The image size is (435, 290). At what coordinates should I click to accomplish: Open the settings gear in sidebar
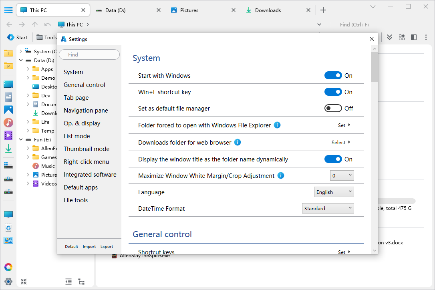click(x=8, y=281)
